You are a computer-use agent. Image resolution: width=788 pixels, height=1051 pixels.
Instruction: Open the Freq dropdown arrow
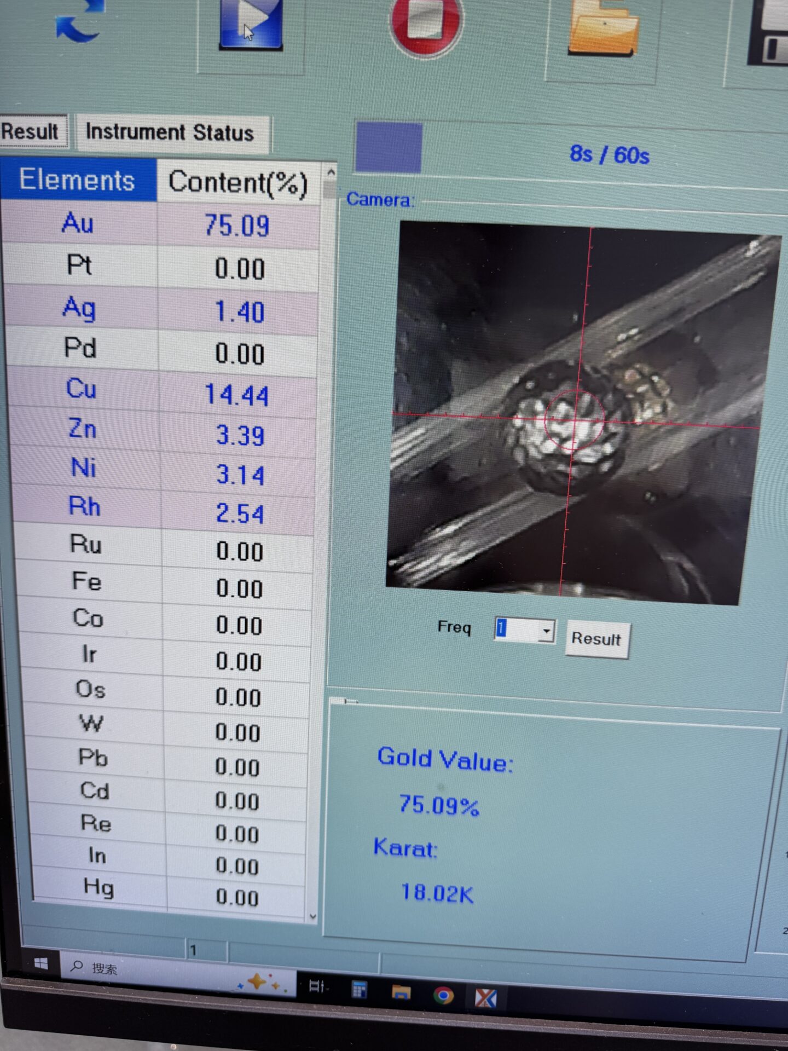coord(546,632)
